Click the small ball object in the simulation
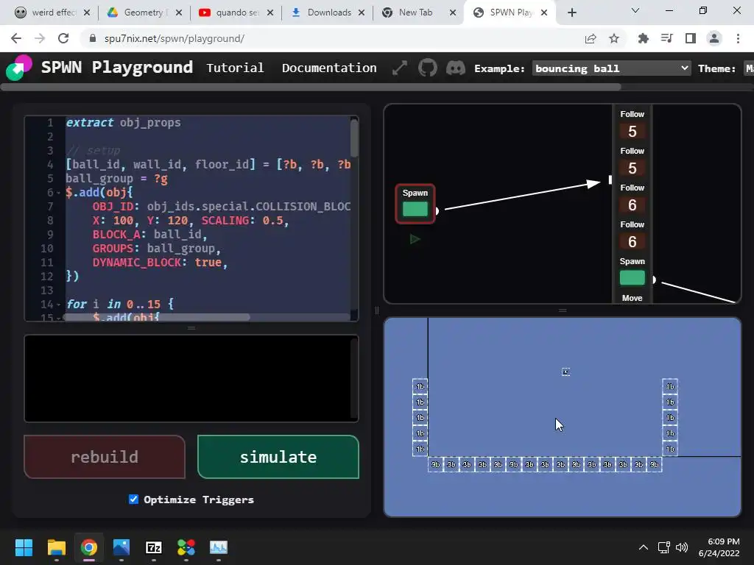Image resolution: width=754 pixels, height=565 pixels. click(566, 372)
